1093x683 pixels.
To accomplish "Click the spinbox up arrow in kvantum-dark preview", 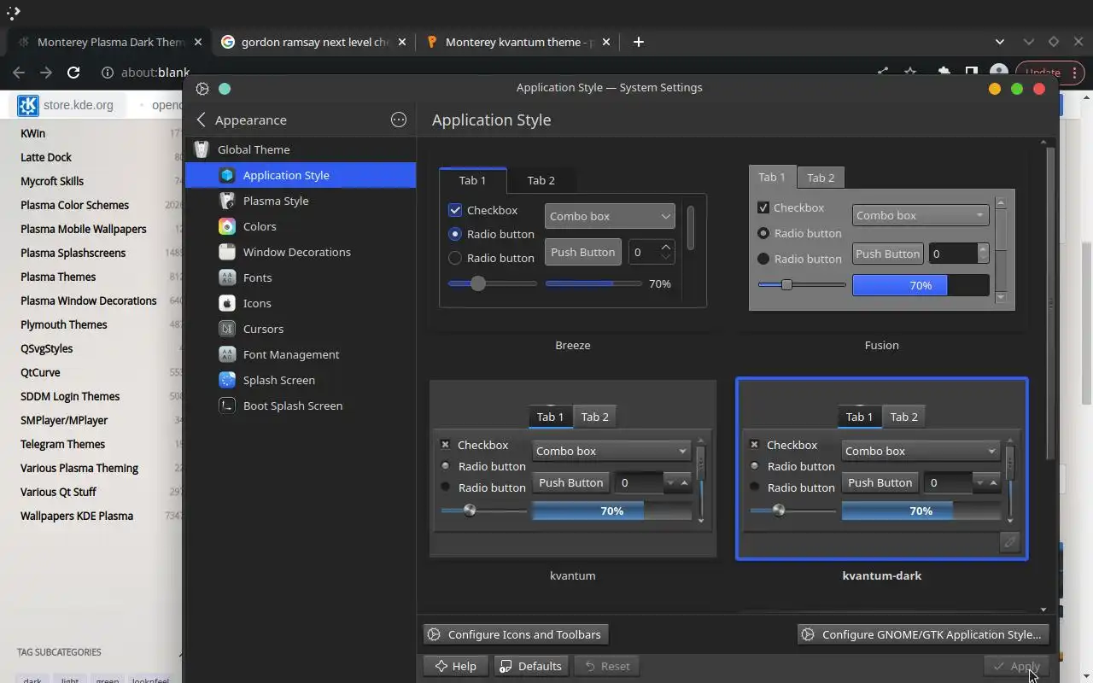I will point(993,483).
